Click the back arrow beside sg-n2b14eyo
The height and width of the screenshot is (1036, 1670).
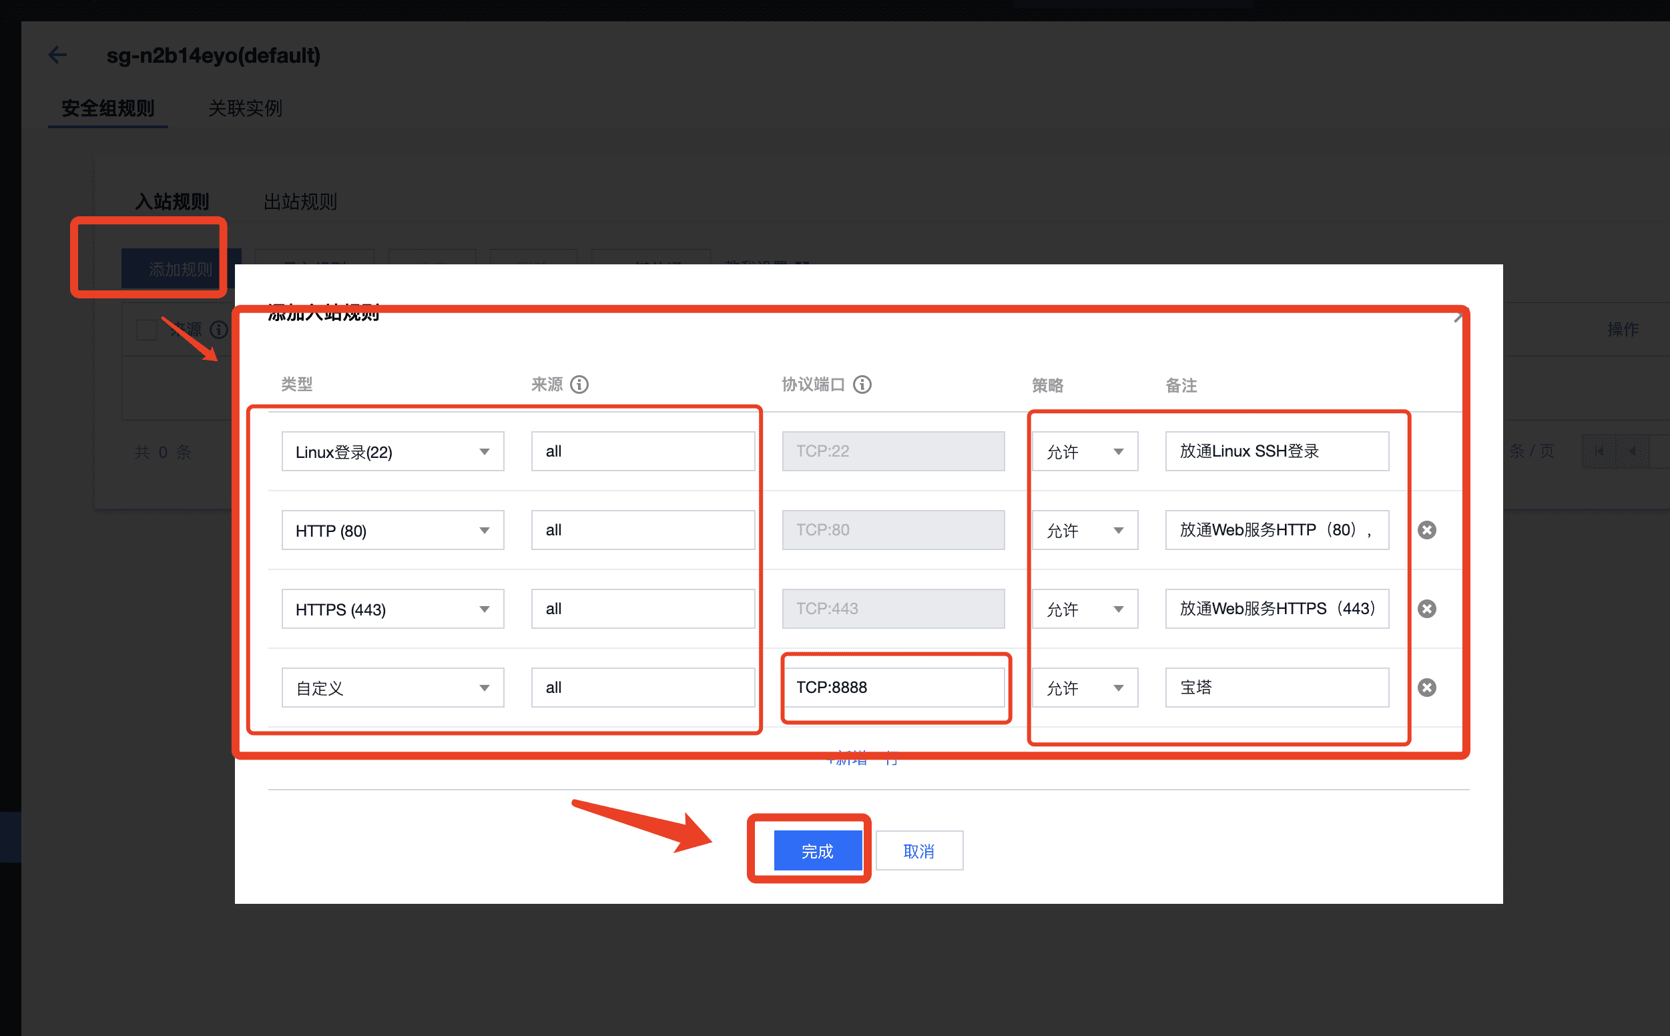pyautogui.click(x=57, y=55)
